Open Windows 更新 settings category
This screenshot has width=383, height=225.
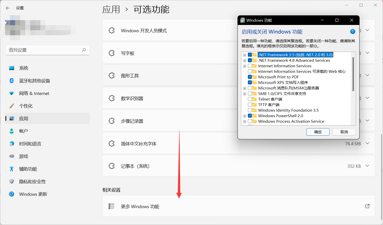47,194
